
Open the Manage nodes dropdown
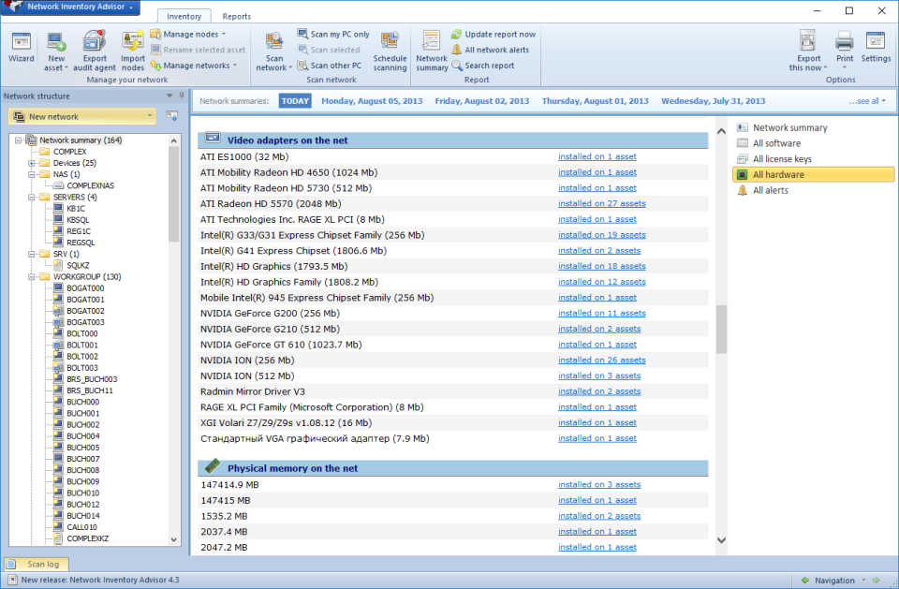click(x=192, y=34)
